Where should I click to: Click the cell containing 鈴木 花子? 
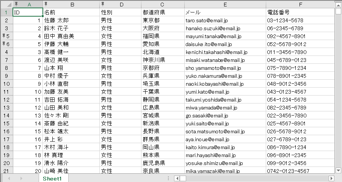pos(71,28)
